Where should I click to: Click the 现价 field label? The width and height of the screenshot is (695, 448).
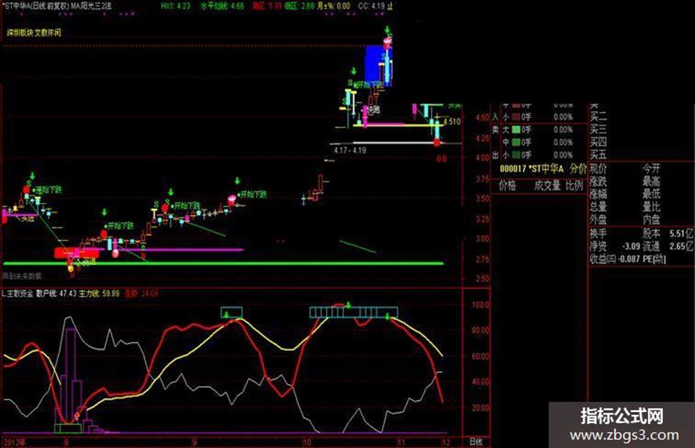598,168
